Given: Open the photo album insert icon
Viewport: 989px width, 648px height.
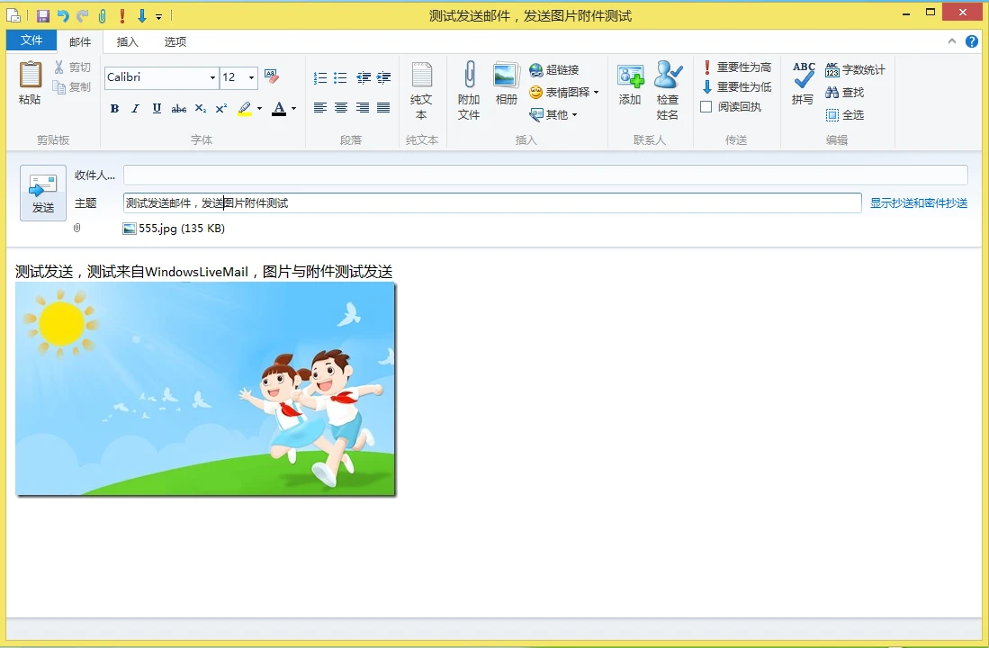Looking at the screenshot, I should coord(506,76).
